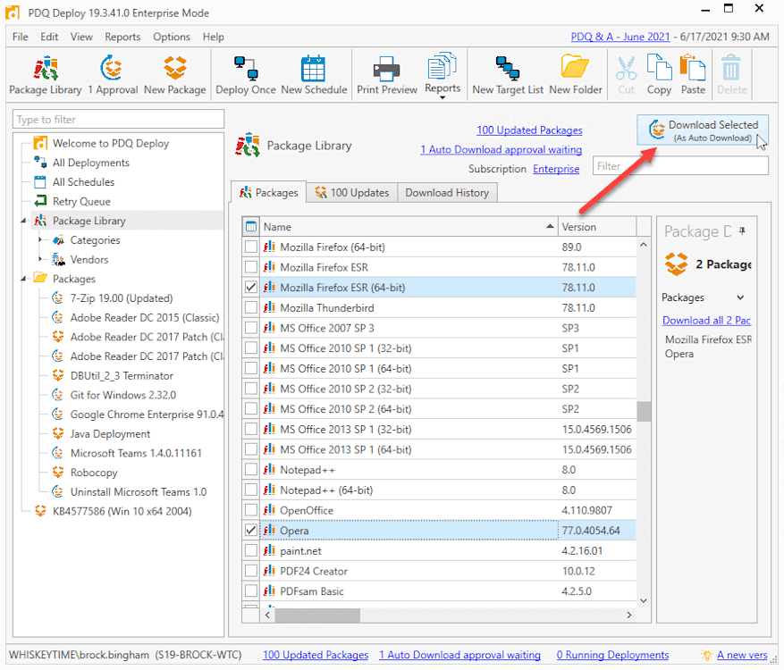Select KB4577586 (Win 10 x64 2004) package
The image size is (784, 670).
coord(122,512)
